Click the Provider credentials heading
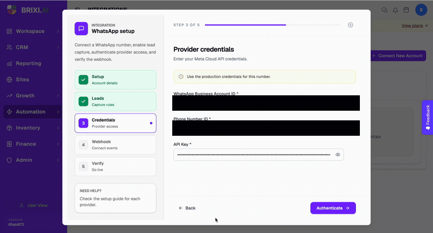The width and height of the screenshot is (433, 233). (204, 49)
